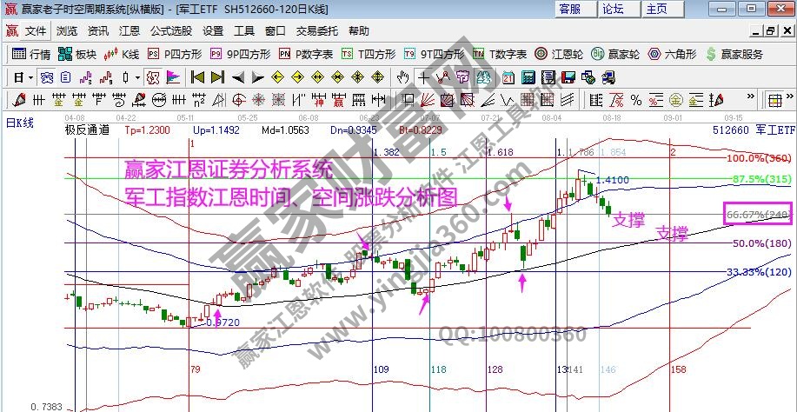Click the 论坛 button in title bar
This screenshot has width=797, height=412.
click(614, 9)
